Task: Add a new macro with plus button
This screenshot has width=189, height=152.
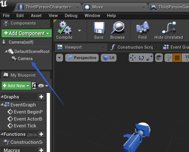Action: point(41,150)
